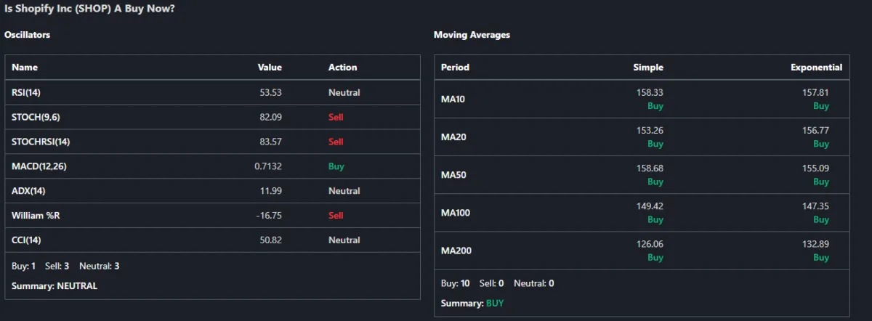Select the MA50 period row label
The width and height of the screenshot is (872, 321).
[455, 175]
